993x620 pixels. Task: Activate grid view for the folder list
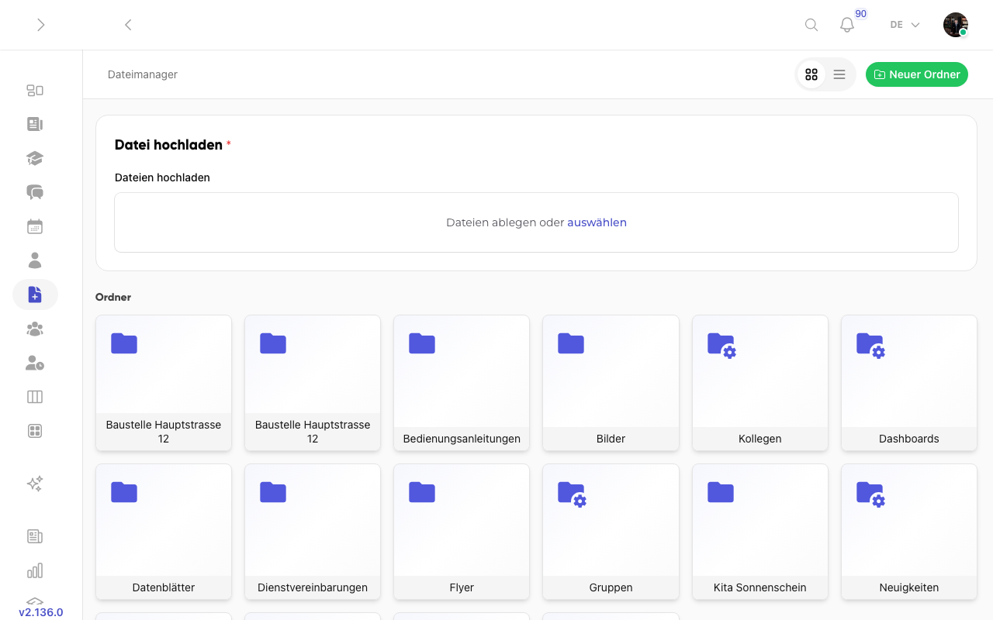tap(811, 74)
